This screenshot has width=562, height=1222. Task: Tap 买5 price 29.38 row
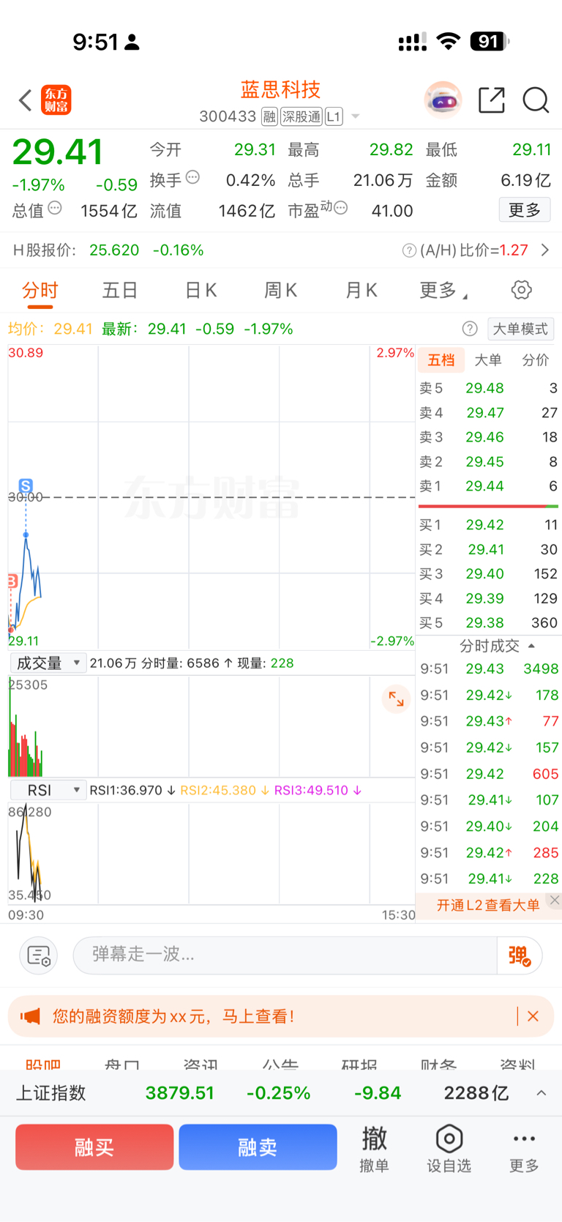tap(488, 623)
